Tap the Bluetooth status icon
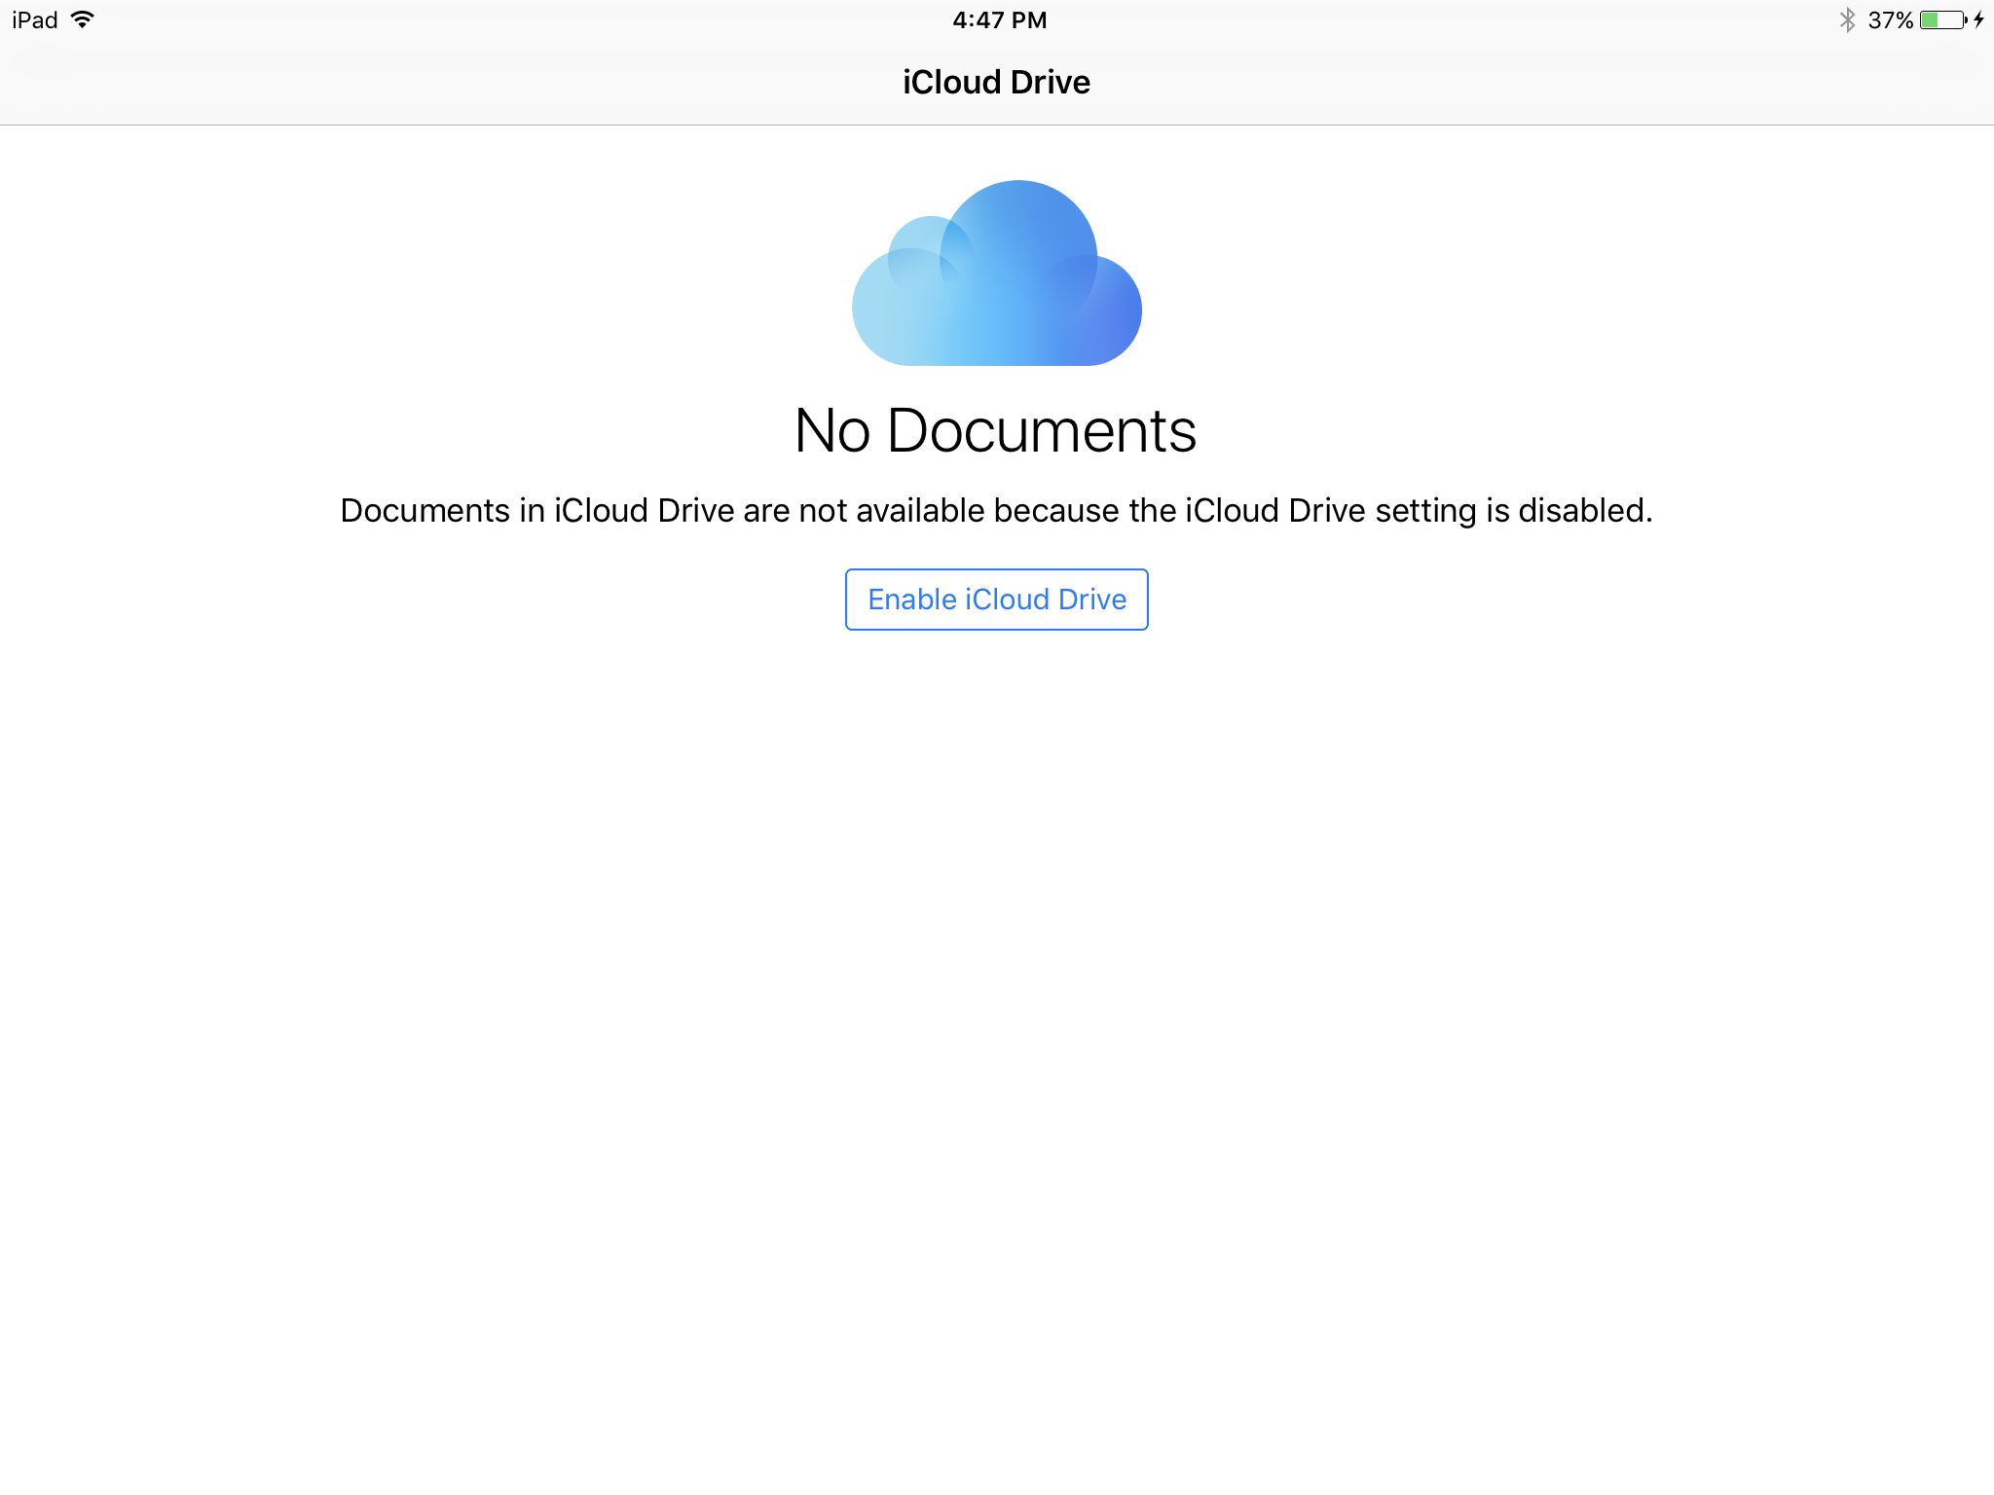The height and width of the screenshot is (1495, 1994). point(1847,19)
